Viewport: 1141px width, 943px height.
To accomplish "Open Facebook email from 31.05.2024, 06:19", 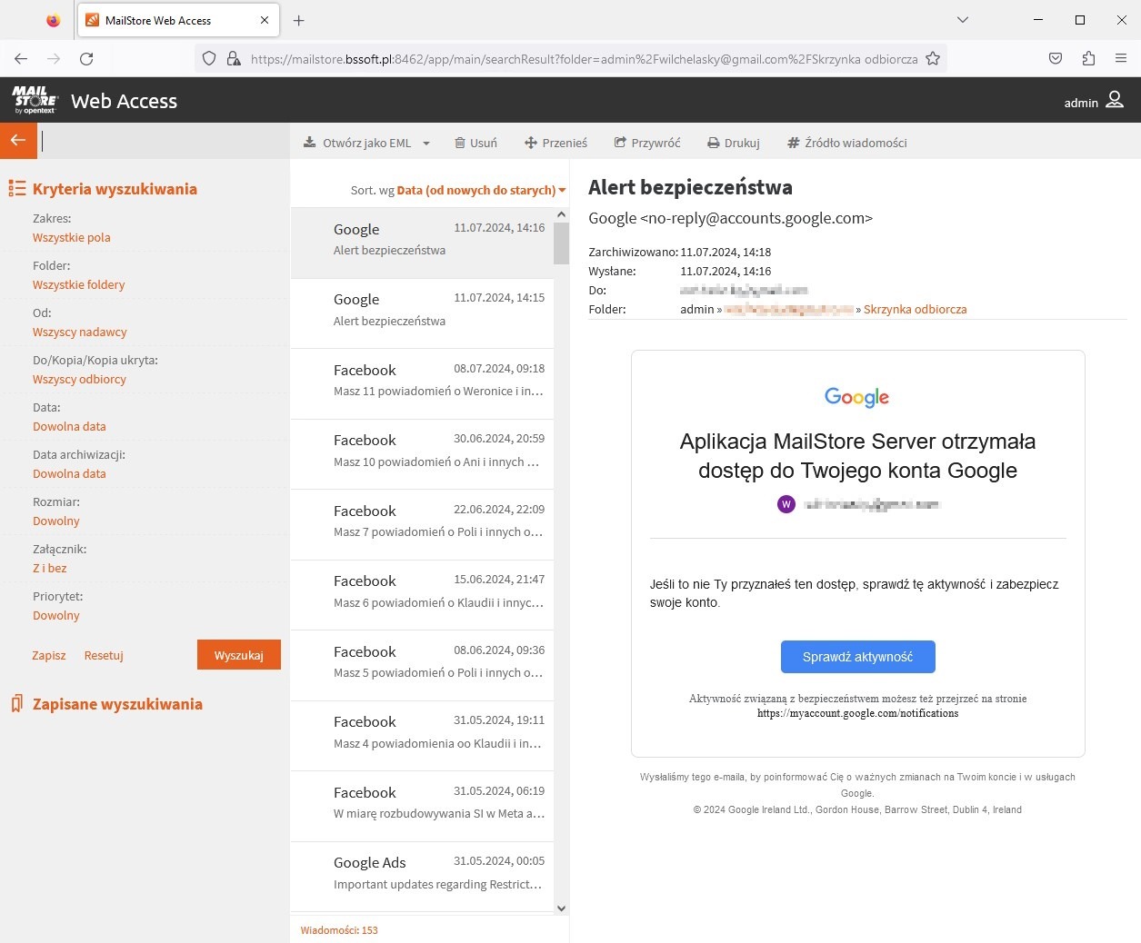I will coord(422,806).
